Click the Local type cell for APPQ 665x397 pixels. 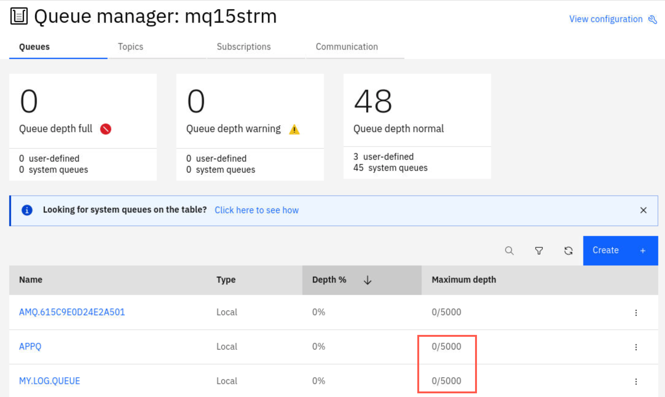point(227,347)
